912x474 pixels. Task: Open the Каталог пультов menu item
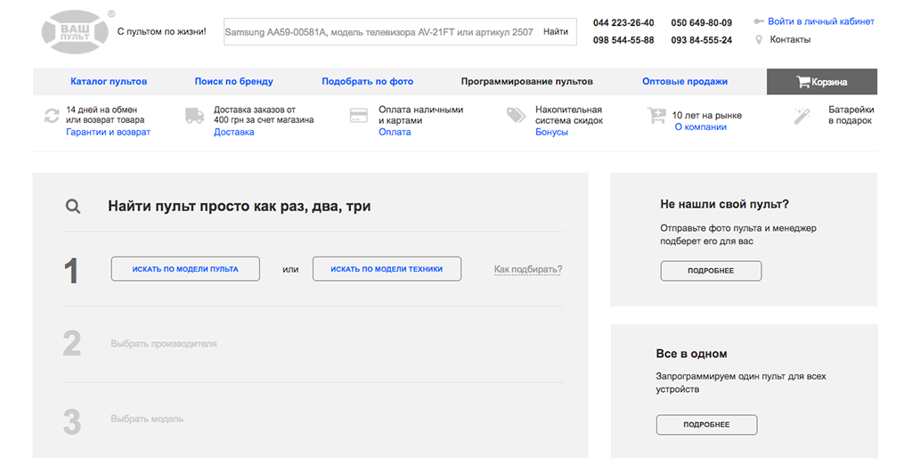(109, 81)
